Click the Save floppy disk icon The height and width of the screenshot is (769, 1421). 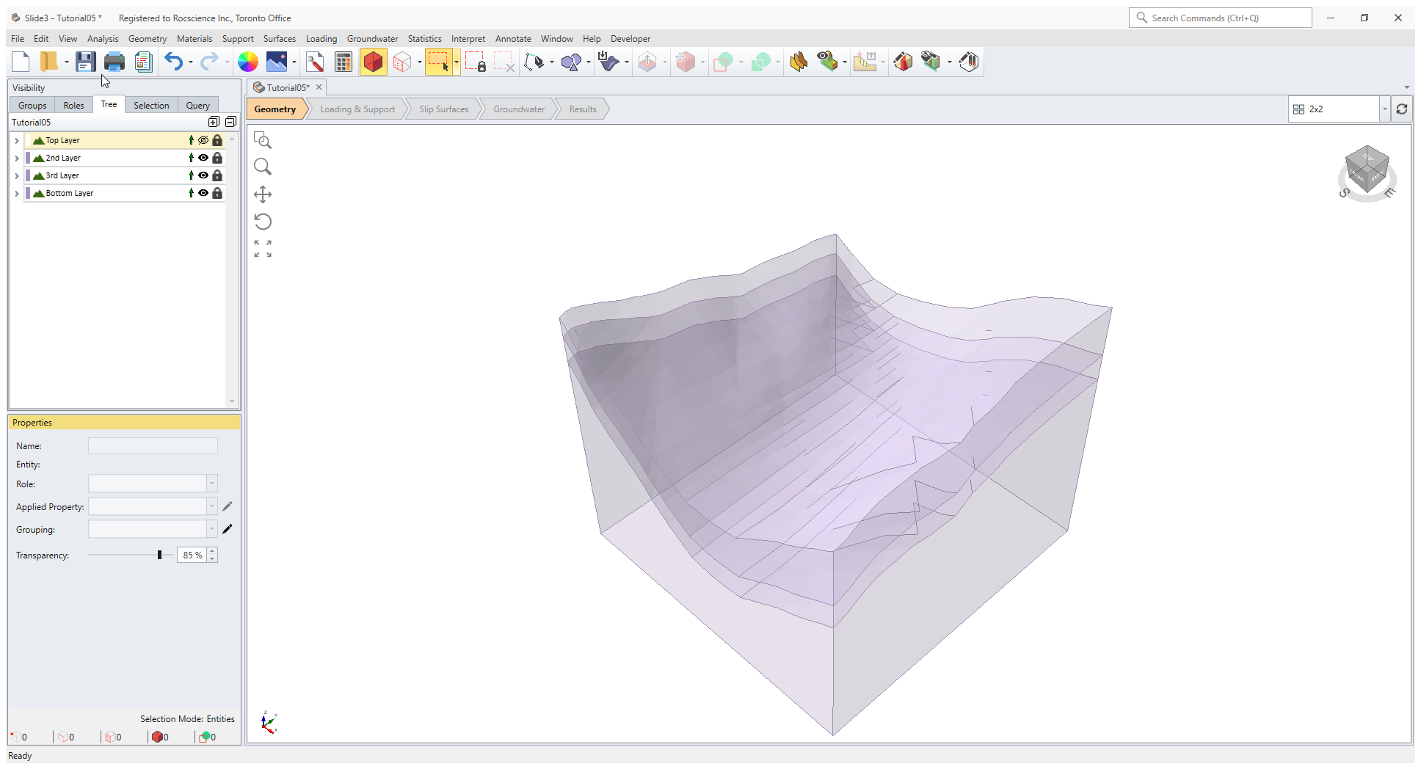pyautogui.click(x=86, y=62)
